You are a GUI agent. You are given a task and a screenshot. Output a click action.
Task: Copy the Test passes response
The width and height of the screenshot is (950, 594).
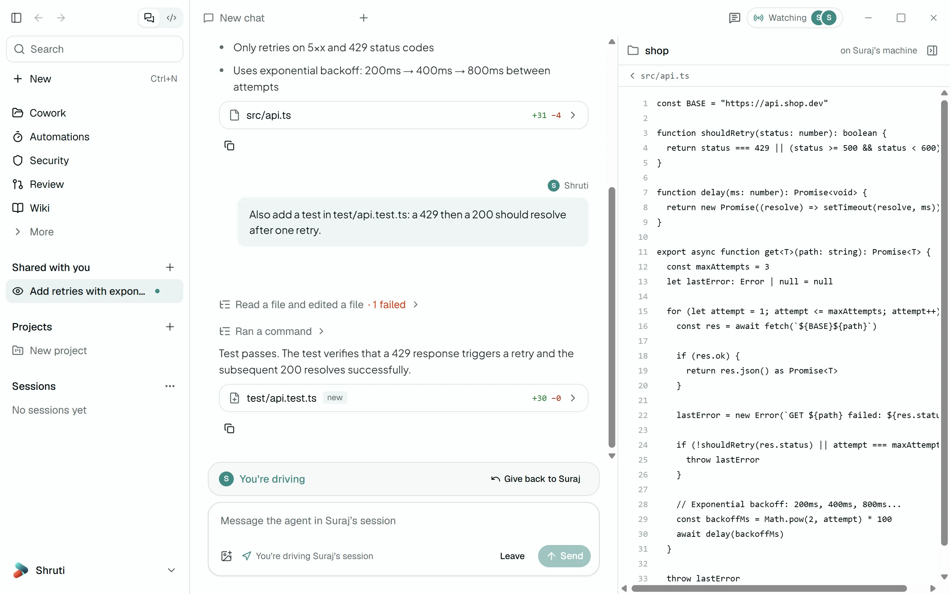click(x=229, y=428)
